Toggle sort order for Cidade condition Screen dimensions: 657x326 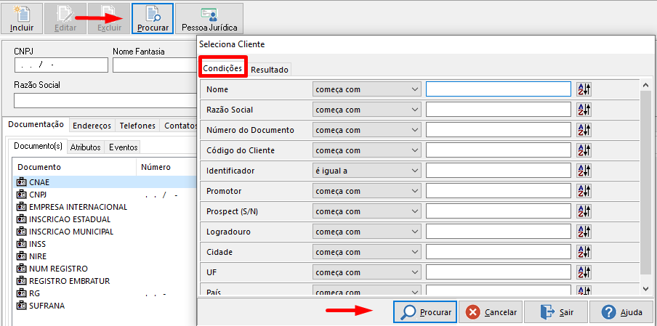point(584,252)
